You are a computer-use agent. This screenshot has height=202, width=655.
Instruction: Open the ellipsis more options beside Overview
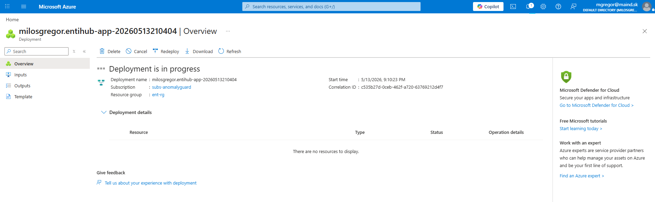[x=228, y=31]
